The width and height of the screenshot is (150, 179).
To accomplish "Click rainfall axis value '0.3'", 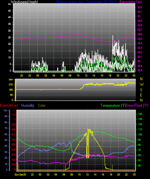I will (14, 155).
